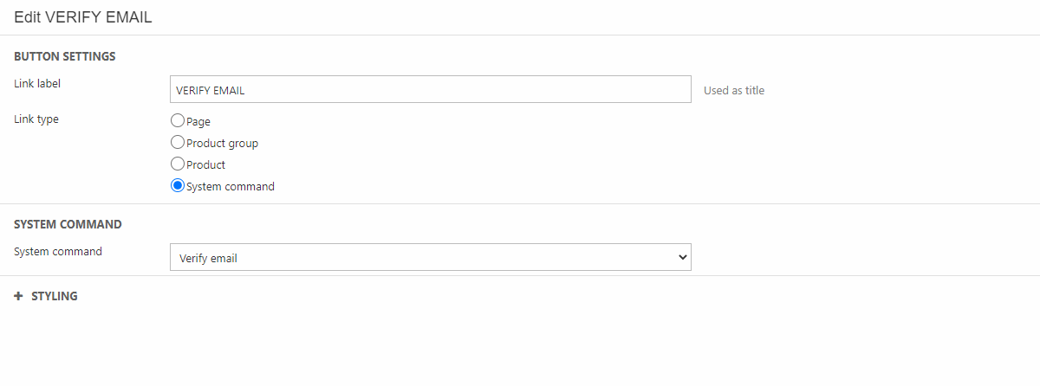Click the Edit VERIFY EMAIL heading
This screenshot has height=386, width=1040.
point(83,17)
